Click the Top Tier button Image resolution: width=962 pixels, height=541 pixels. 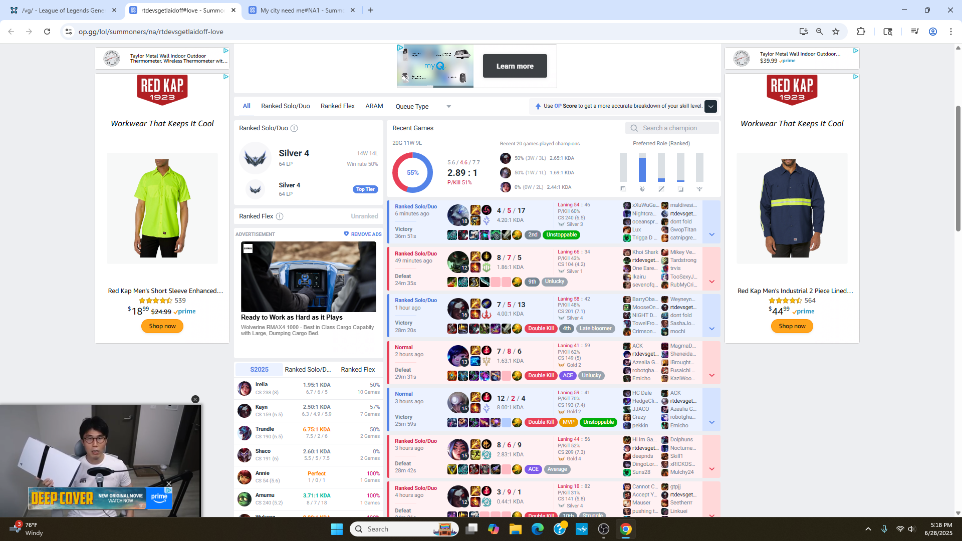pos(365,189)
